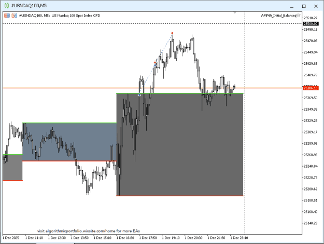
Task: Click price scale value 25349.39
Action: pyautogui.click(x=311, y=109)
